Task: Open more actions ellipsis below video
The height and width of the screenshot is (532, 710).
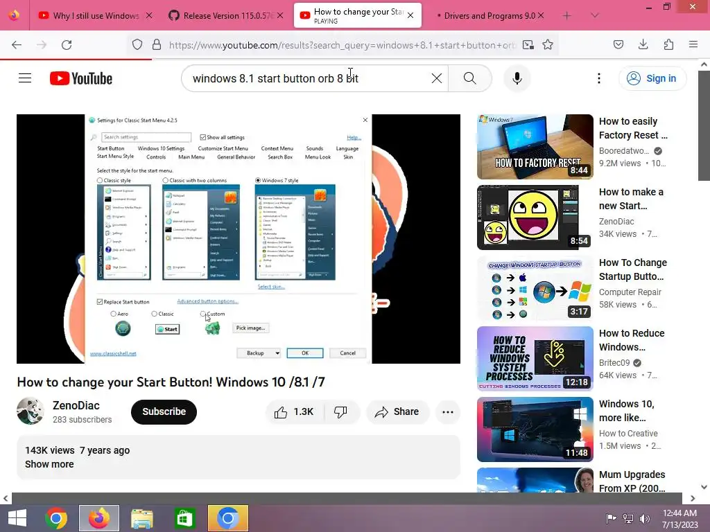Action: (447, 411)
